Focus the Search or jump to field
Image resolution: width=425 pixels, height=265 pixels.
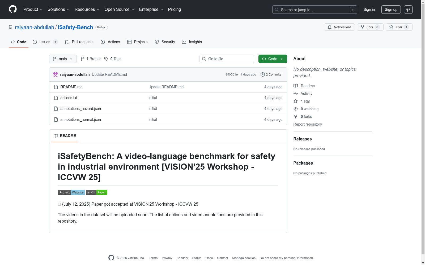[315, 10]
